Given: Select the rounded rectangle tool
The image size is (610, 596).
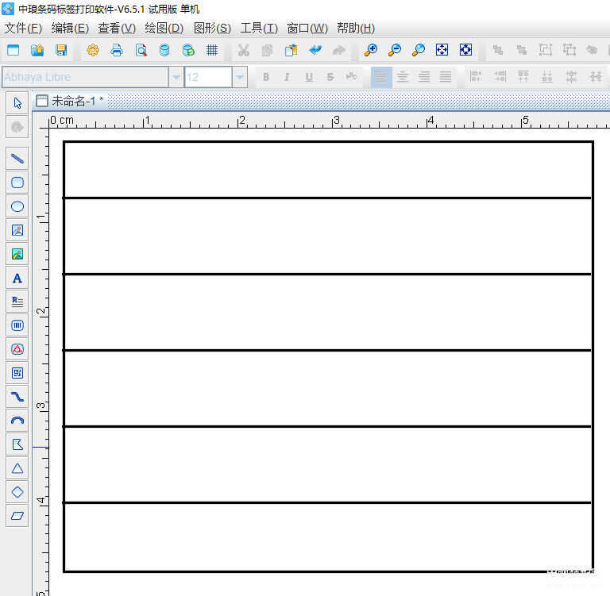Looking at the screenshot, I should click(x=17, y=183).
